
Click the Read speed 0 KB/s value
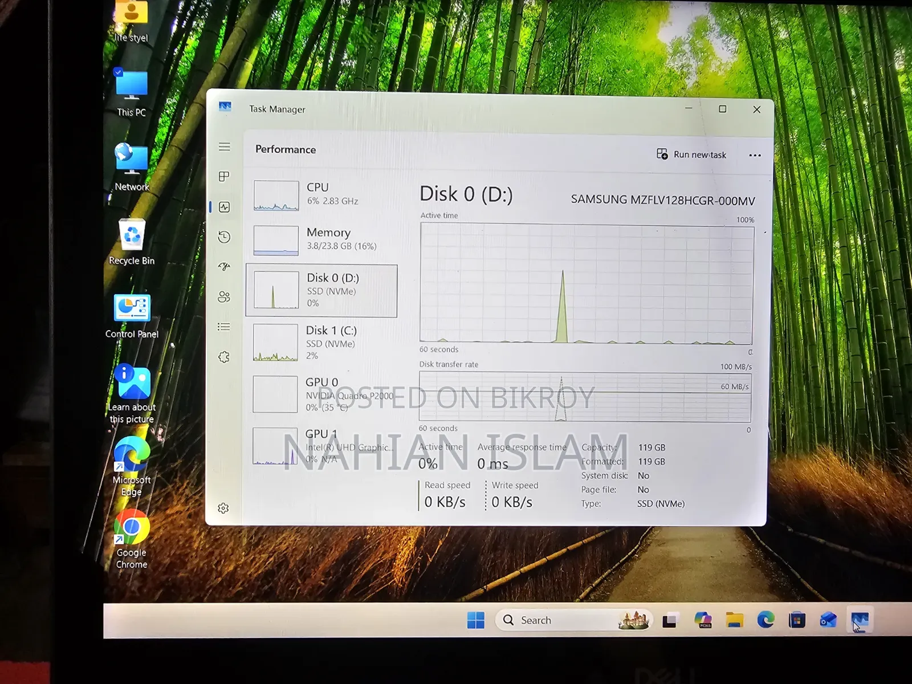(445, 502)
